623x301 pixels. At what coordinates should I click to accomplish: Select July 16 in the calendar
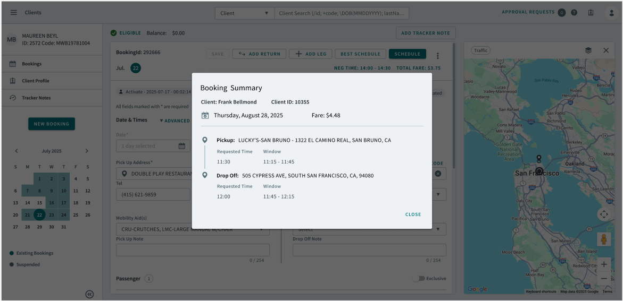[52, 203]
